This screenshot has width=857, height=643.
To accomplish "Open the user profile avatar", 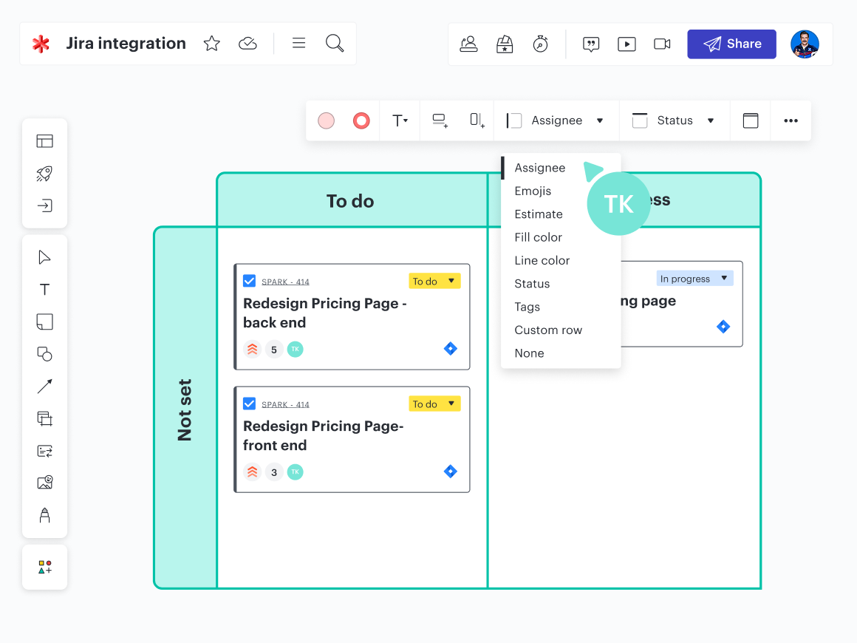I will pos(805,44).
